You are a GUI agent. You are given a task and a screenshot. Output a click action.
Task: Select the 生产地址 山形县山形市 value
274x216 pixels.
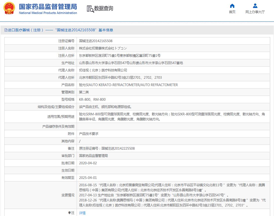(131, 63)
